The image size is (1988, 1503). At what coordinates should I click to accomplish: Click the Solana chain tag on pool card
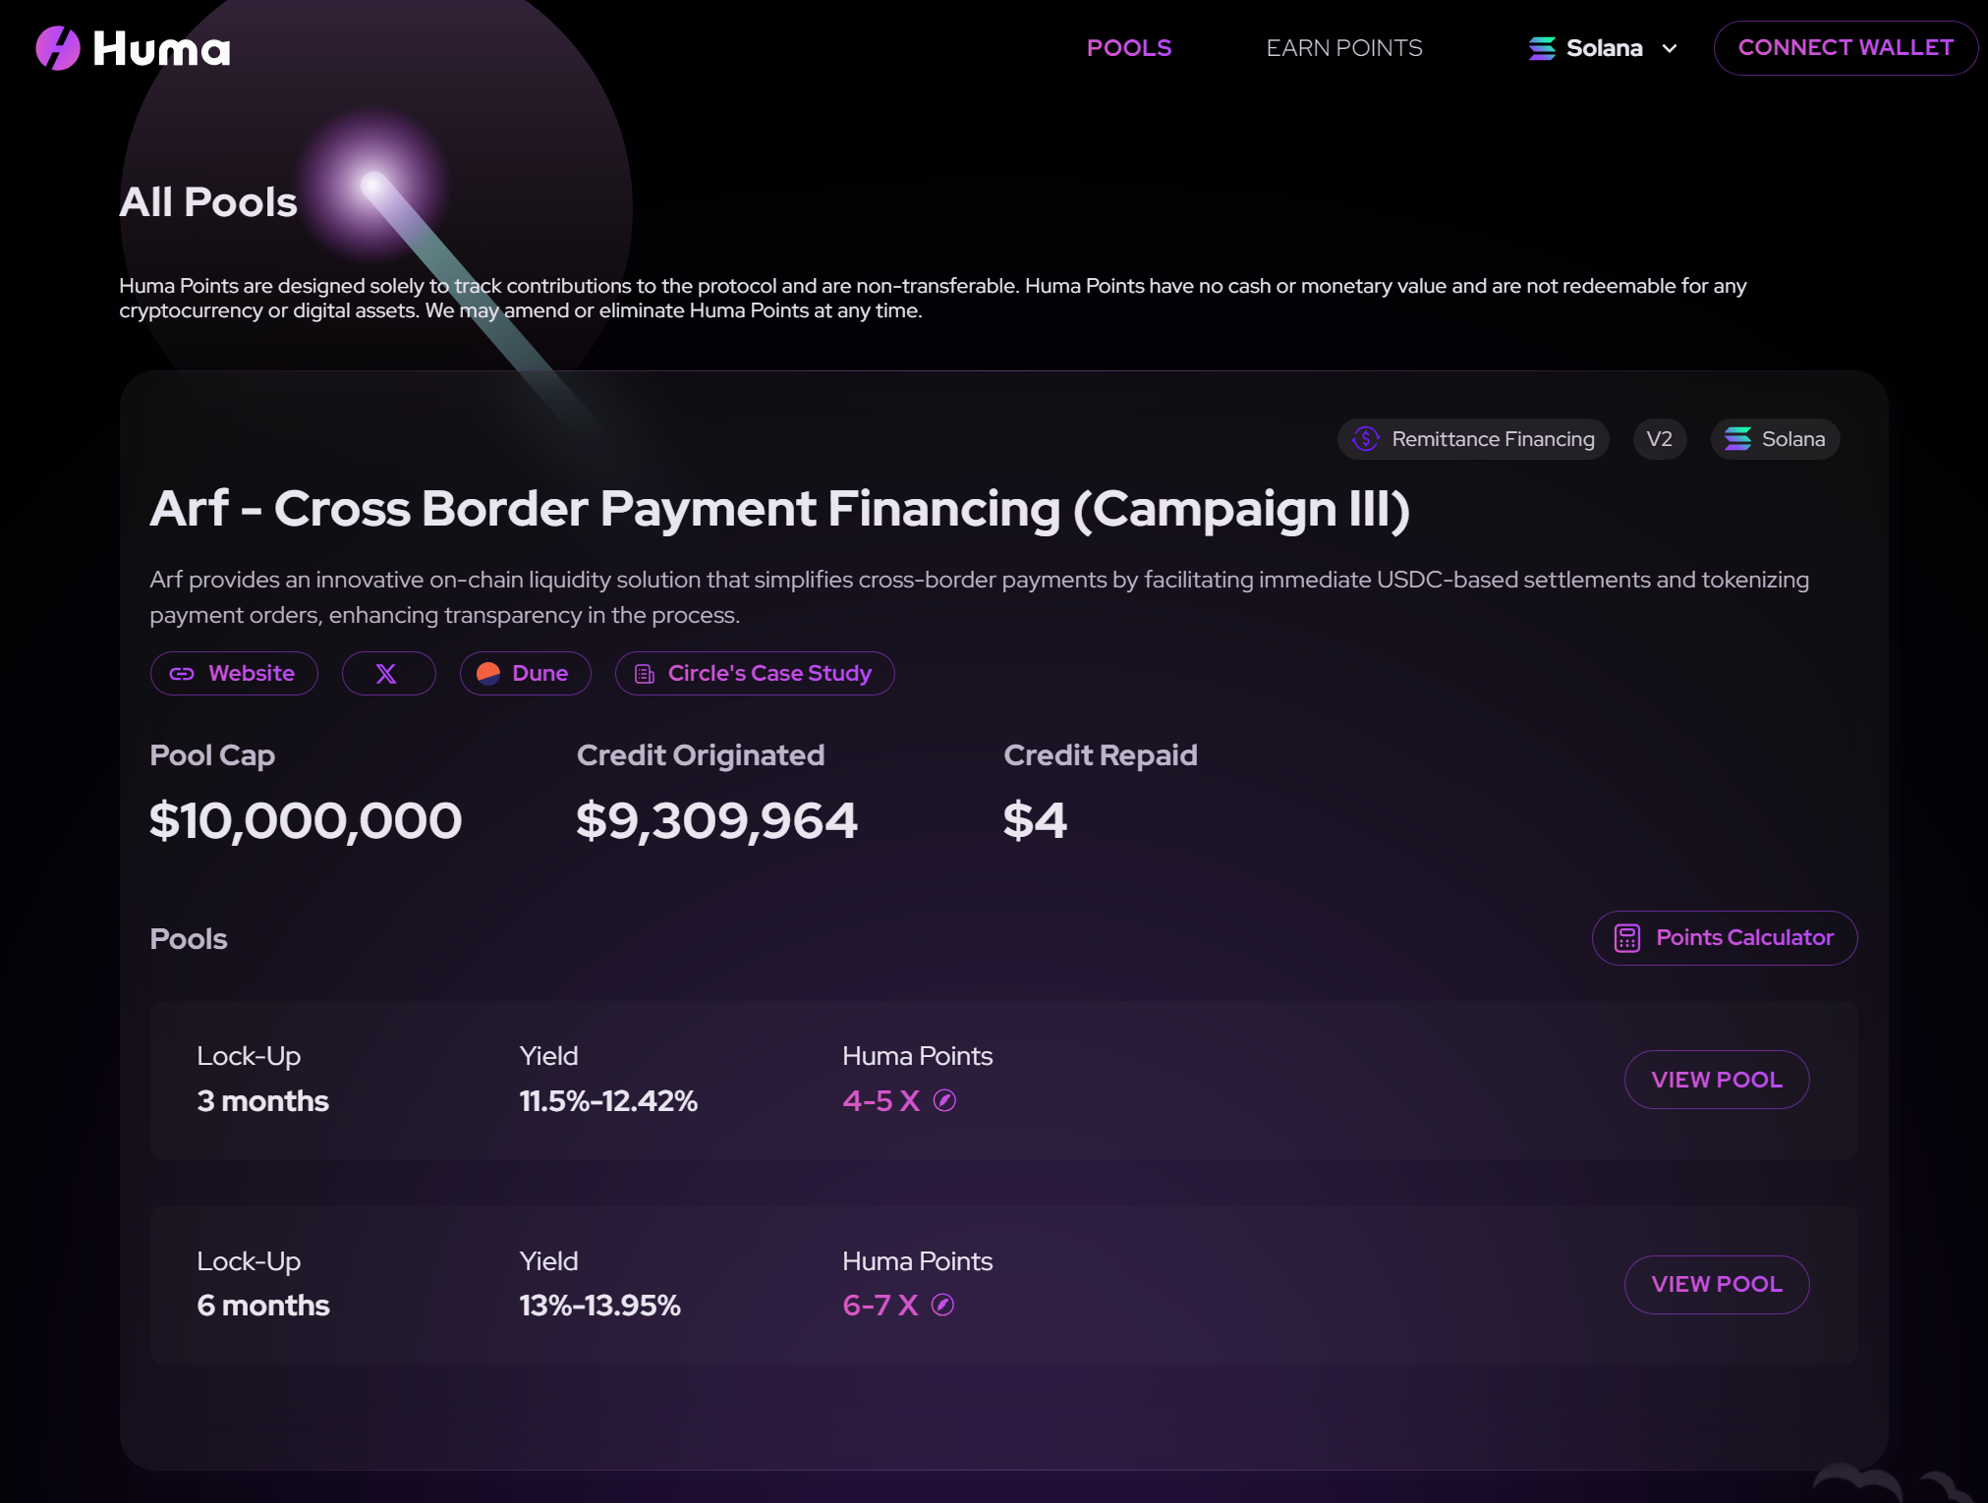(x=1775, y=439)
